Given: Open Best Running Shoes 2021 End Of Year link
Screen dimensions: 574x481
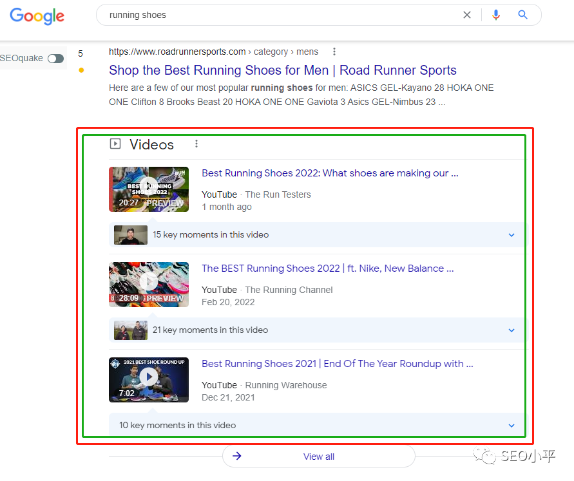Looking at the screenshot, I should pyautogui.click(x=337, y=364).
